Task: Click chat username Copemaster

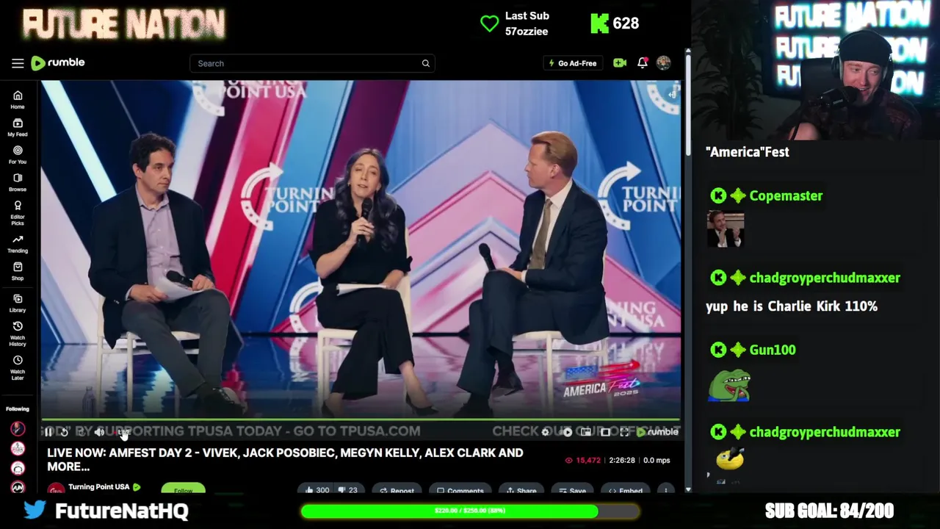Action: coord(786,195)
